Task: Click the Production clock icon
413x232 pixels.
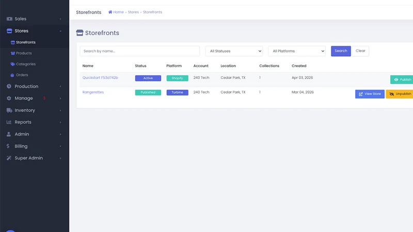Action: point(9,86)
